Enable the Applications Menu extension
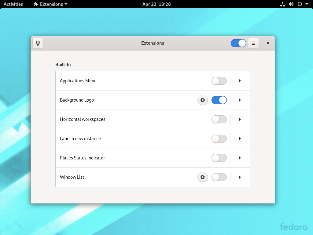Screen dimensions: 313x235 click(x=219, y=81)
